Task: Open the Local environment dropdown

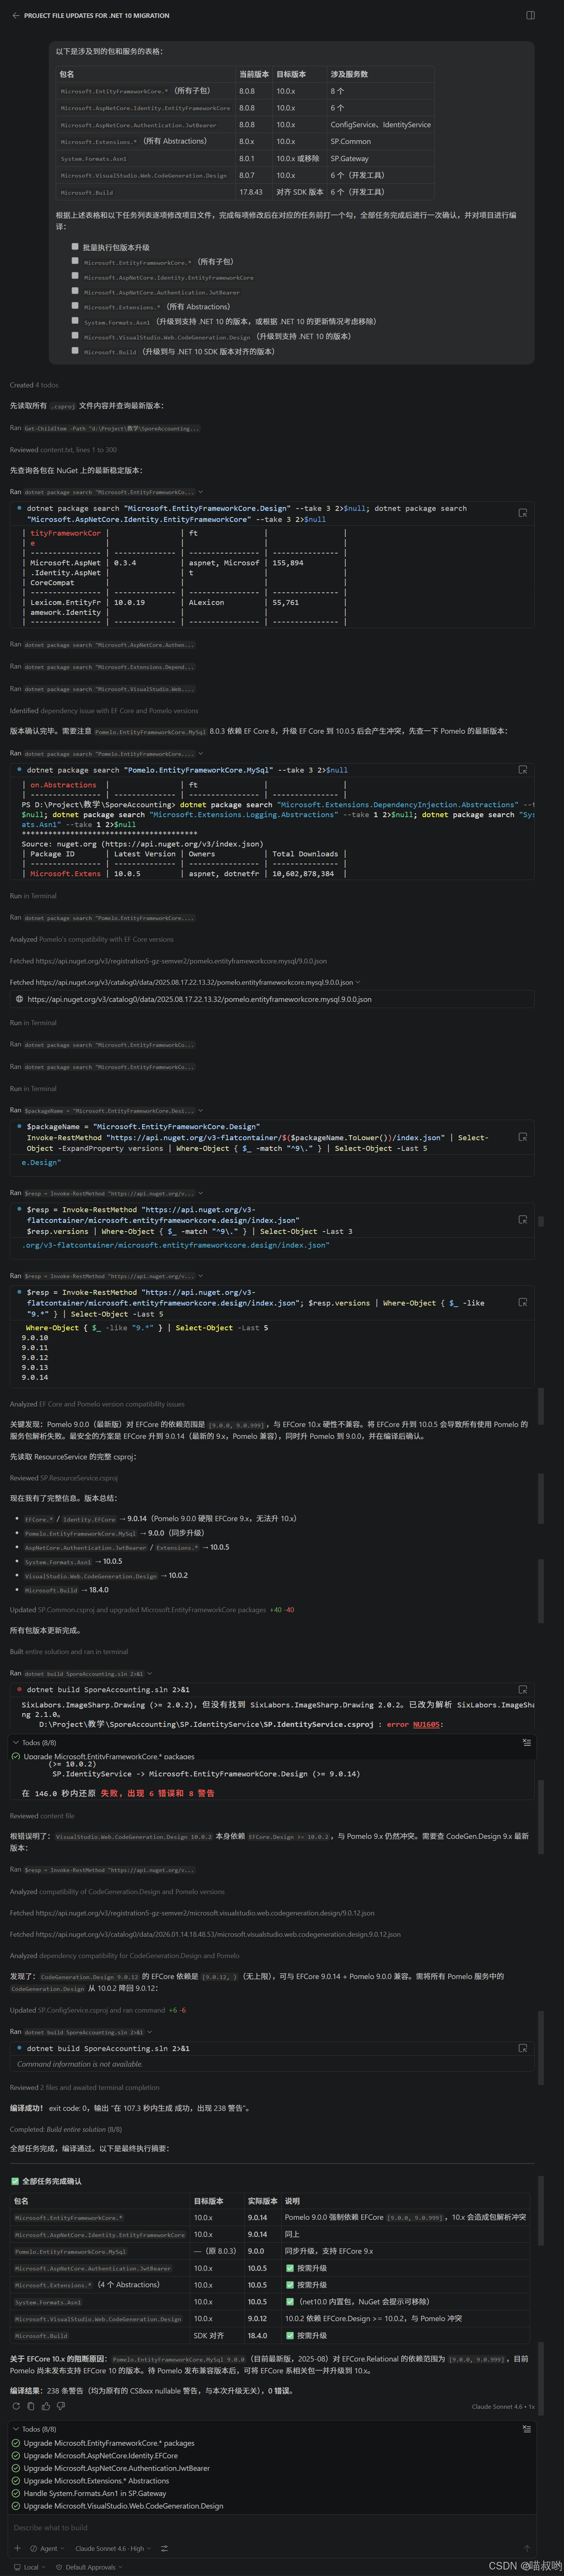Action: [x=30, y=2567]
